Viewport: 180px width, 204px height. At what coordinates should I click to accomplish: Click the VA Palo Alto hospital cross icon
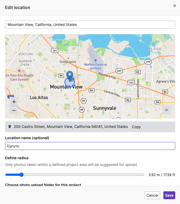(19, 71)
